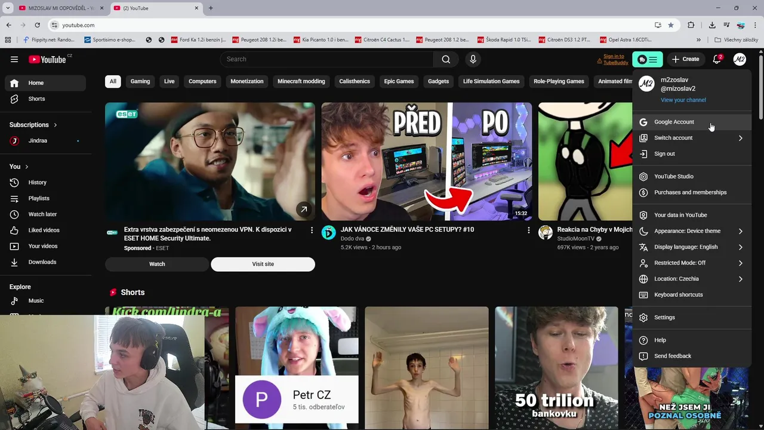Viewport: 764px width, 430px height.
Task: Open the 50 trilion bankovku short
Action: click(556, 368)
